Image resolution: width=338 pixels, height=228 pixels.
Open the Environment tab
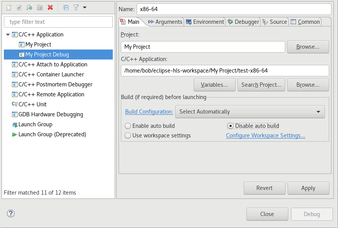205,22
